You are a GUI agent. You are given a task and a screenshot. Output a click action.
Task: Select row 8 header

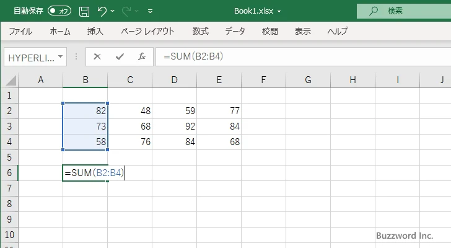coord(9,204)
